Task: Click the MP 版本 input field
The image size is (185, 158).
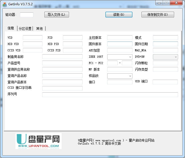Action: pyautogui.click(x=120, y=69)
